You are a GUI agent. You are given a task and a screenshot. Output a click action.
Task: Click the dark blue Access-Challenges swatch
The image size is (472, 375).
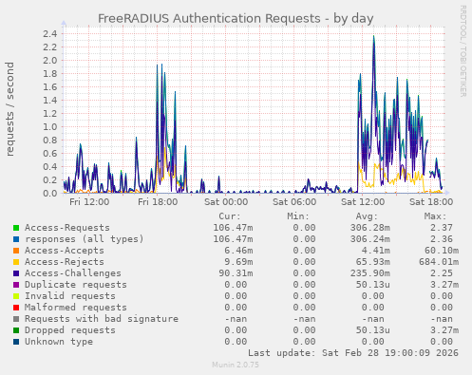point(16,273)
